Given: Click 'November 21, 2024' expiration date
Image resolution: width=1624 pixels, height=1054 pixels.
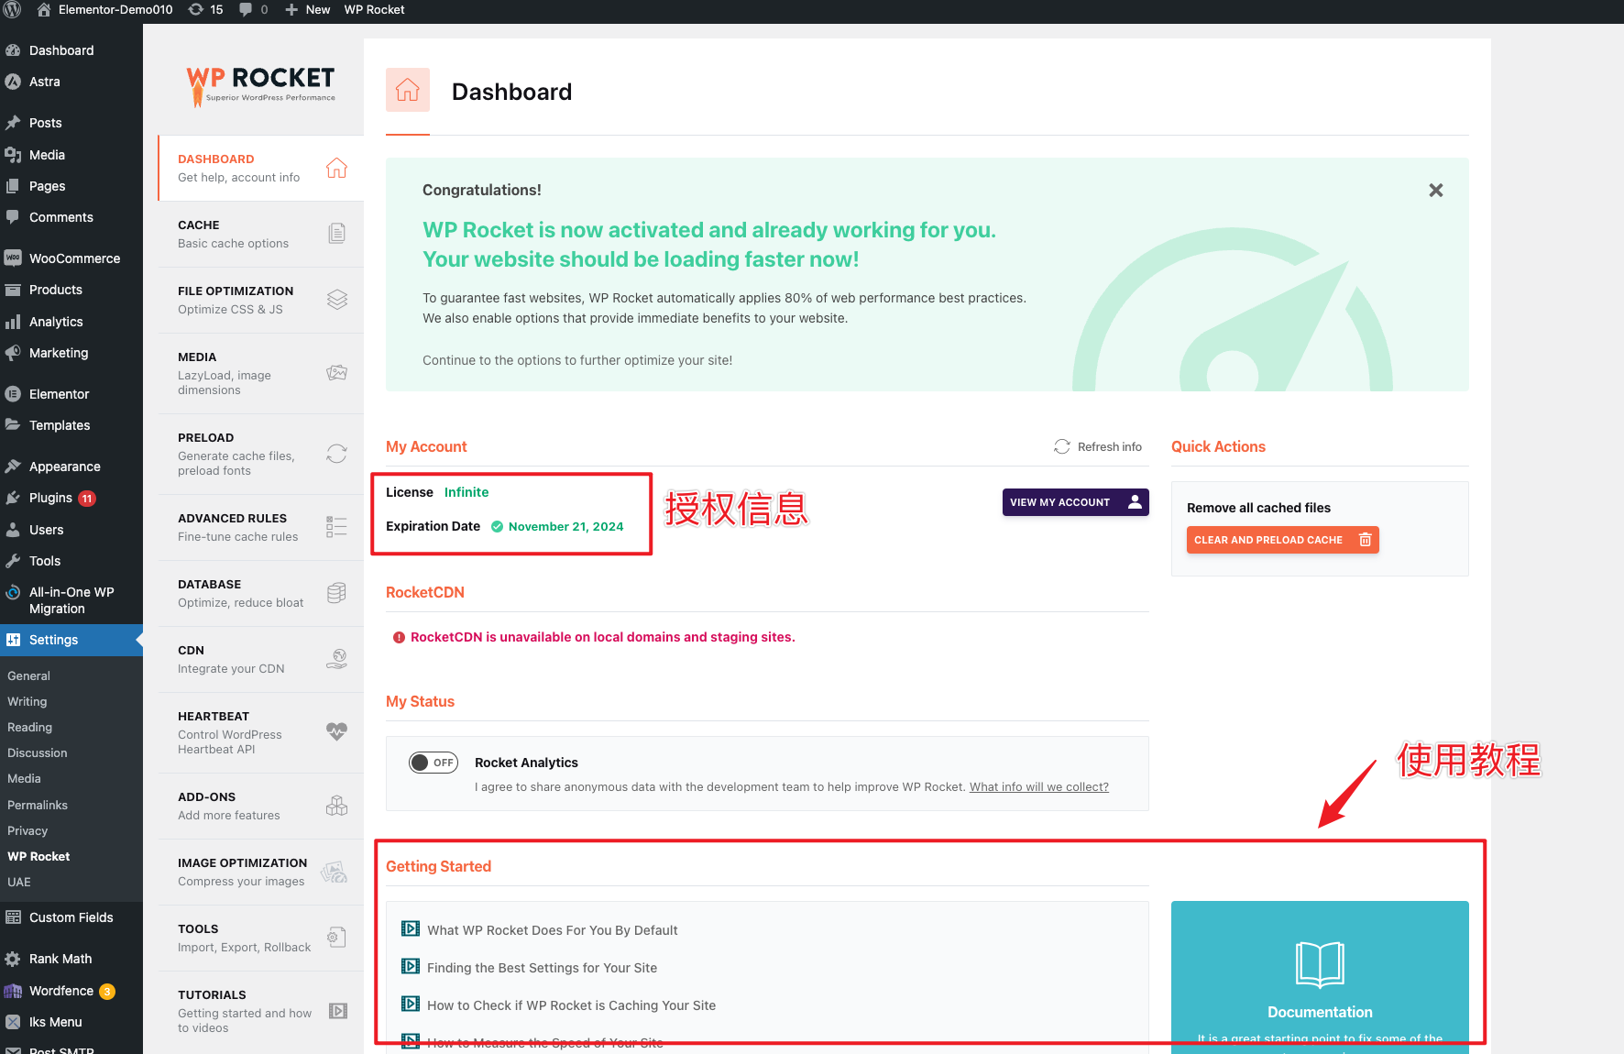Looking at the screenshot, I should 565,526.
